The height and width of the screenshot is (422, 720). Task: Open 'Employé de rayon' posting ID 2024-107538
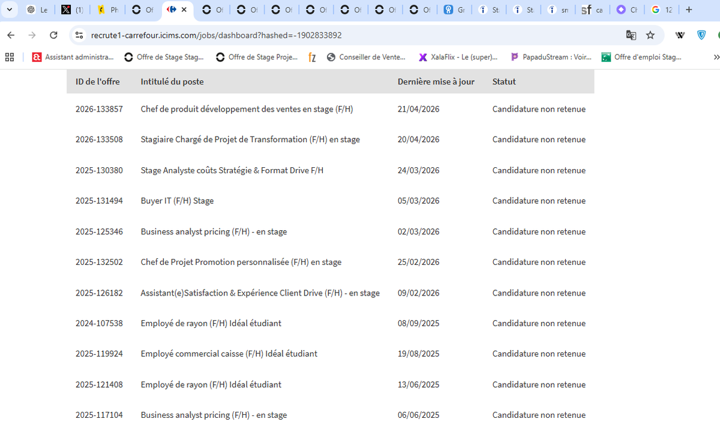click(x=211, y=323)
